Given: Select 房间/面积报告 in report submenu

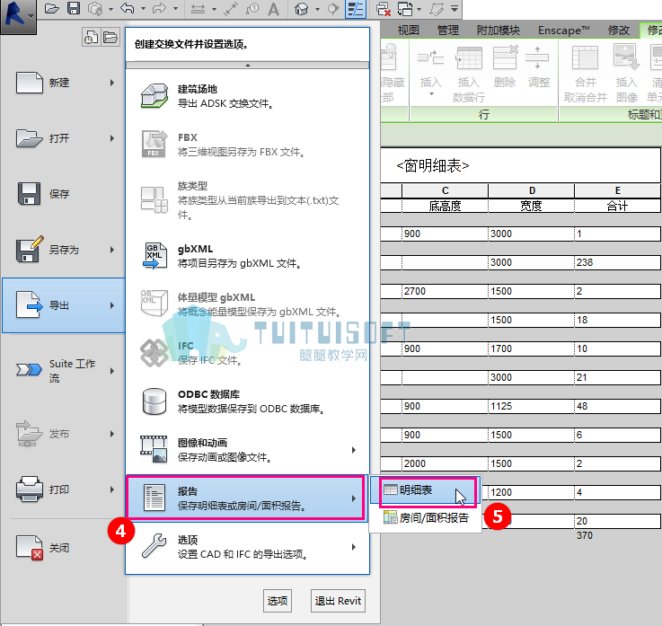Looking at the screenshot, I should click(425, 517).
